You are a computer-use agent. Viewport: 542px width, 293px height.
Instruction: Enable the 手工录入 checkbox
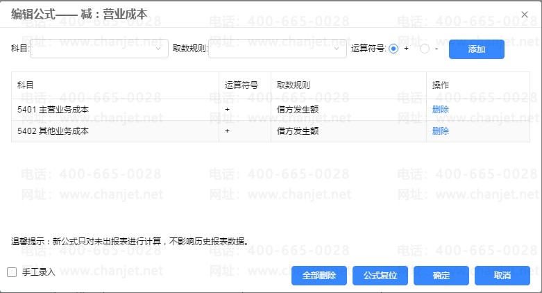coord(12,272)
